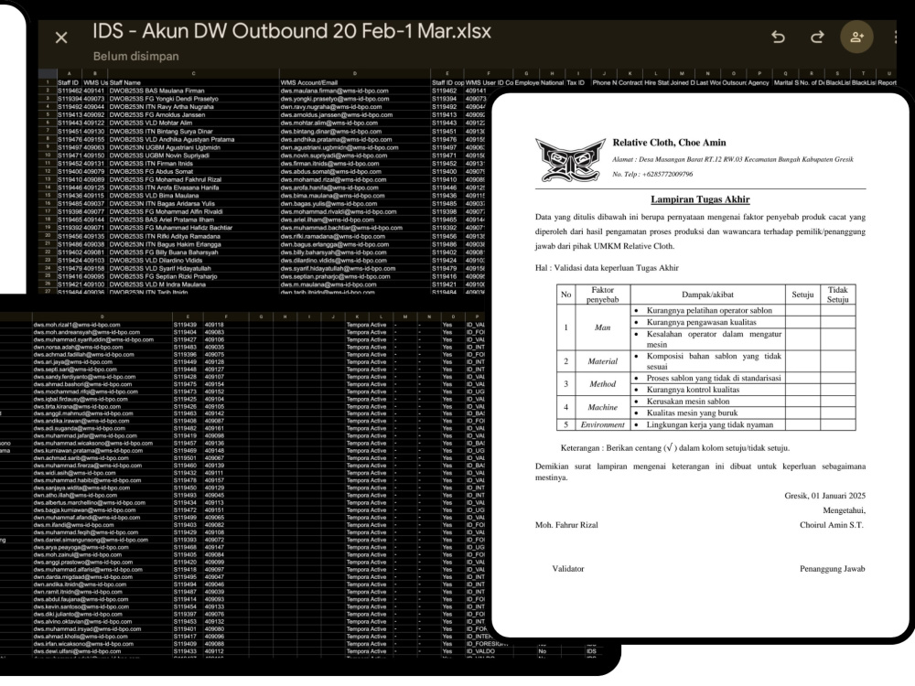This screenshot has height=686, width=915.
Task: Close the IDS spreadsheet with the X icon
Action: (x=60, y=38)
